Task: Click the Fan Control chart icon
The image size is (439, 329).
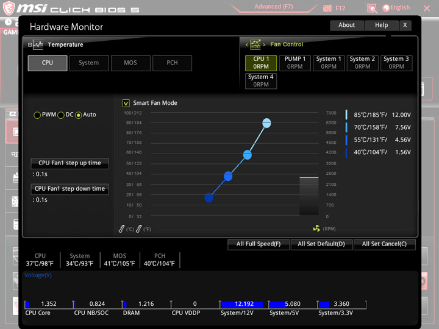Action: [255, 44]
